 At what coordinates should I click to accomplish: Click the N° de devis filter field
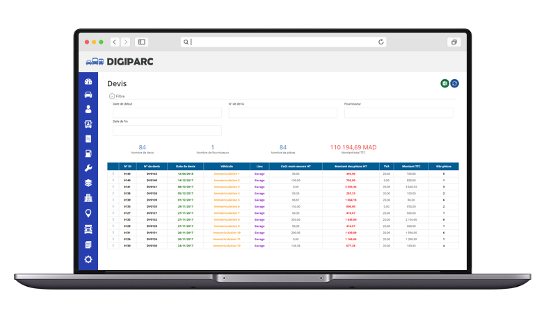(x=283, y=112)
